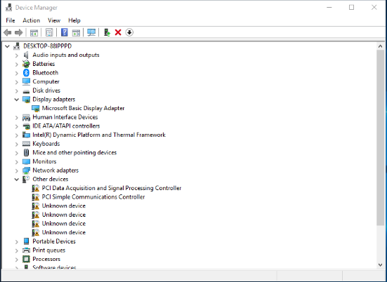Scan for hardware changes monitor icon
Image resolution: width=387 pixels, height=282 pixels.
91,32
